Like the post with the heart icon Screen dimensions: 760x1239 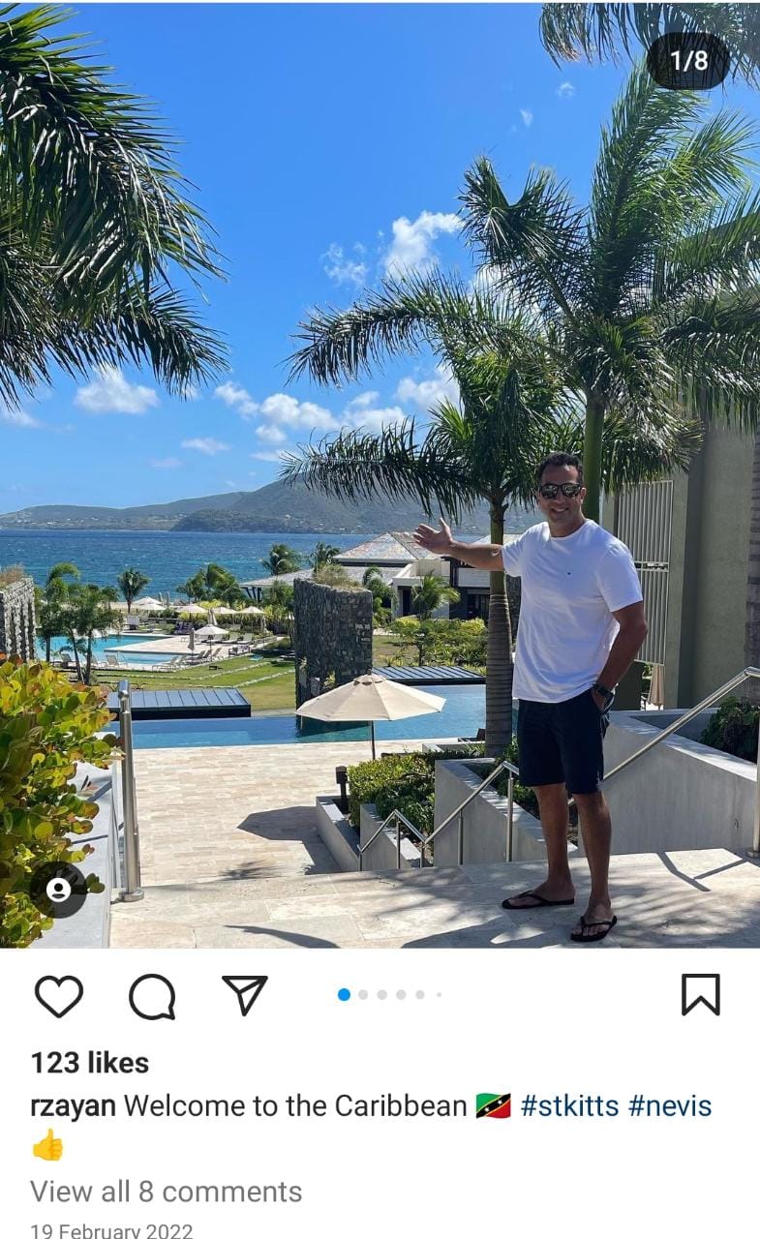[59, 995]
